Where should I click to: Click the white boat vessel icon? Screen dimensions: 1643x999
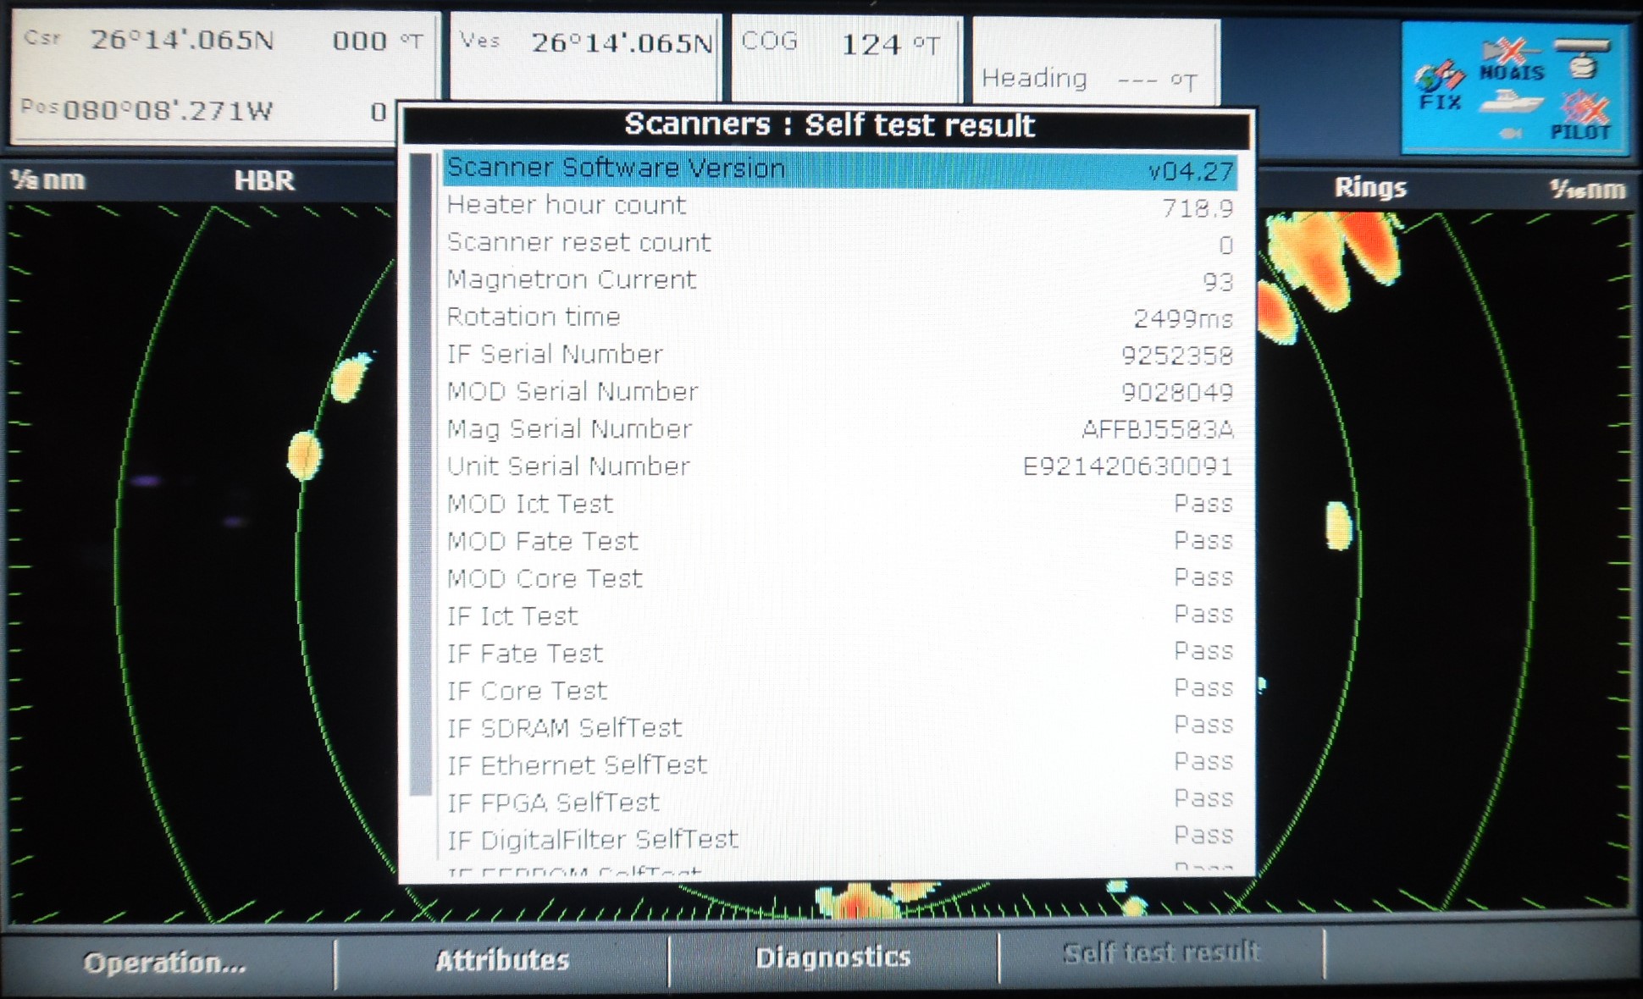[1512, 103]
